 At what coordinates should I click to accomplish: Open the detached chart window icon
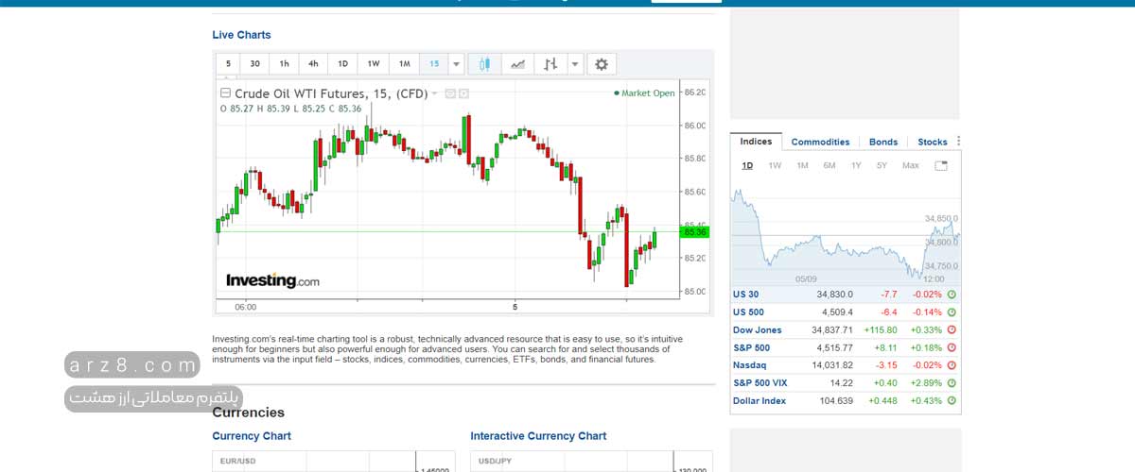click(941, 165)
